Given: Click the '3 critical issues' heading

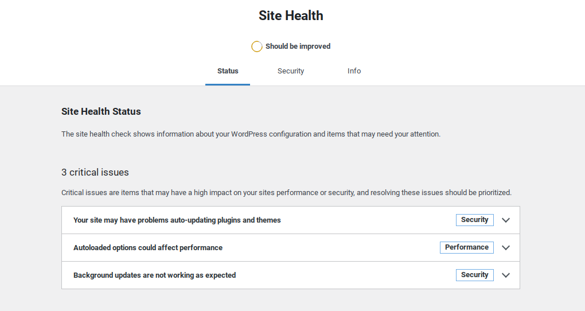Looking at the screenshot, I should (95, 172).
